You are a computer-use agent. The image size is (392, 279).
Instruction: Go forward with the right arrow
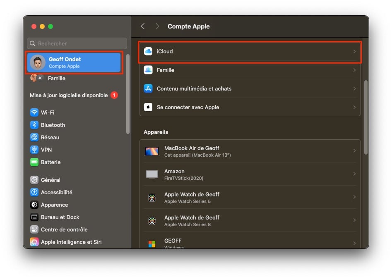click(x=157, y=26)
